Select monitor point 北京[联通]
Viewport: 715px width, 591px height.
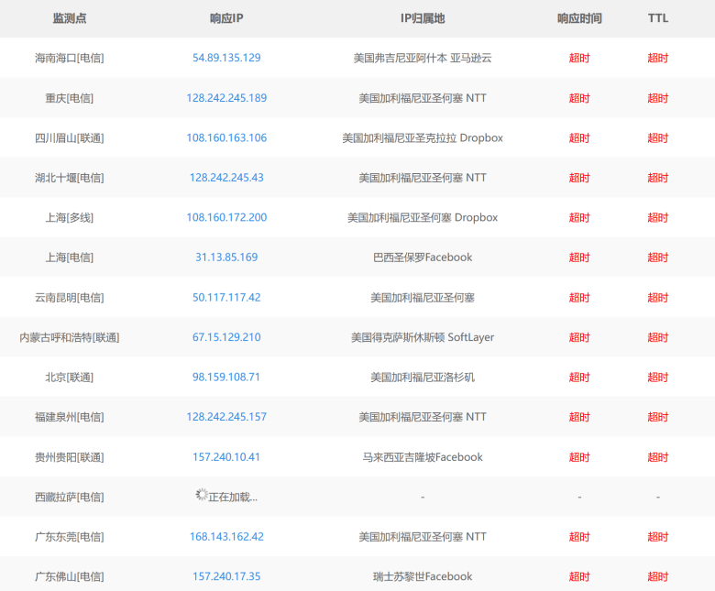[x=70, y=378]
